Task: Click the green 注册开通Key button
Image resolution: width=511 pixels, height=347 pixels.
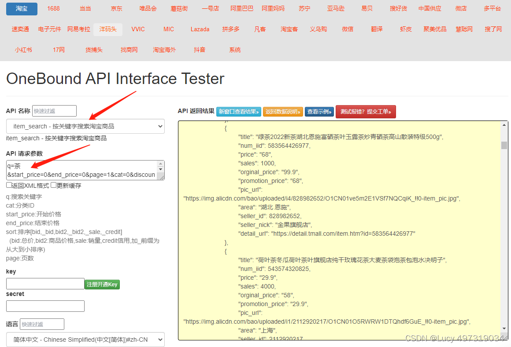Action: point(102,285)
